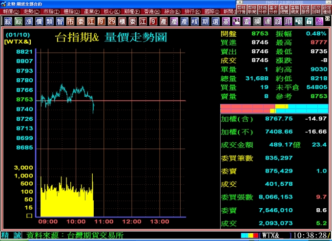Click the 市 toolbar icon
Screen dimensions: 332x241
[70, 22]
